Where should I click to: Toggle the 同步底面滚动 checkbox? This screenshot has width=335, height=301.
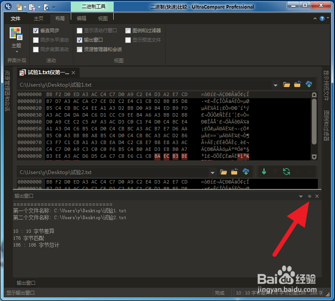[36, 49]
